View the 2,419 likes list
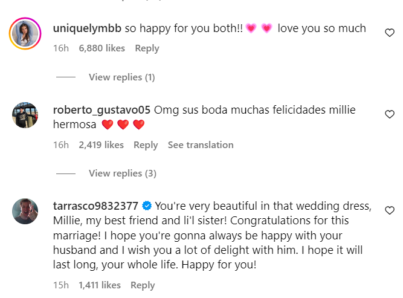 tap(101, 145)
